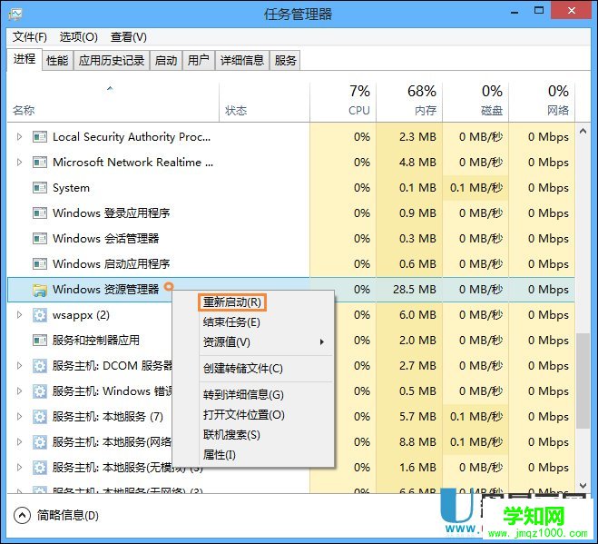Viewport: 598px width, 544px height.
Task: Sort by the 网络 column header
Action: pos(542,103)
